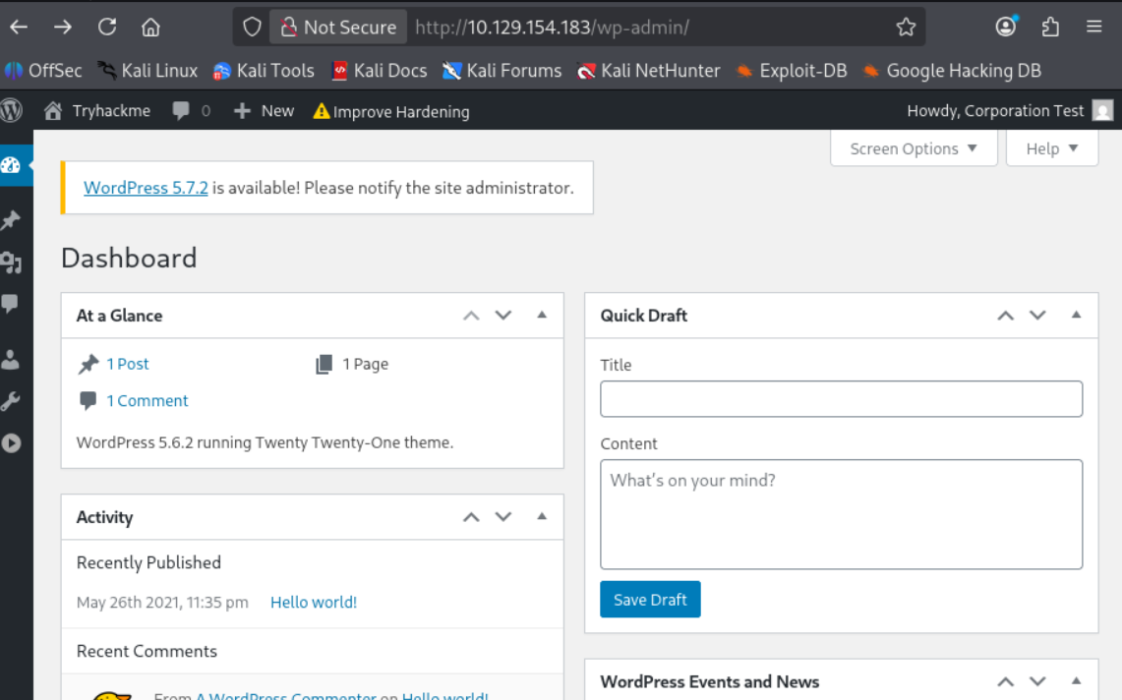1122x700 pixels.
Task: Move At a Glance widget down
Action: click(503, 316)
